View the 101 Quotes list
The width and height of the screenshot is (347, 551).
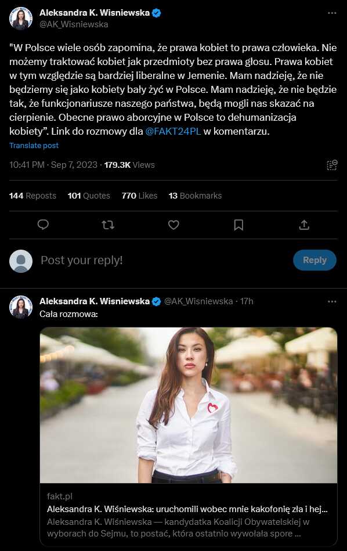point(89,196)
